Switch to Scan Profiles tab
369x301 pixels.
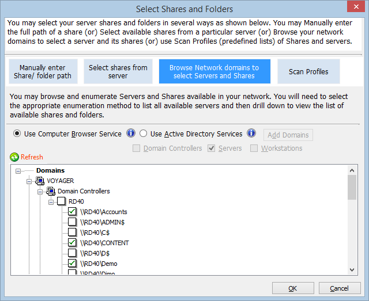308,71
